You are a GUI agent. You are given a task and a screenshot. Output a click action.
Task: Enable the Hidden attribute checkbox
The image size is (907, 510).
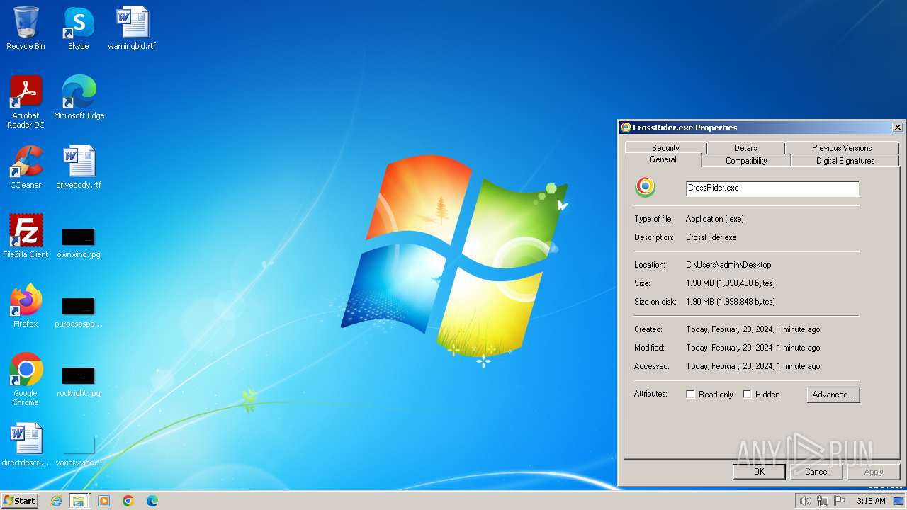[747, 395]
